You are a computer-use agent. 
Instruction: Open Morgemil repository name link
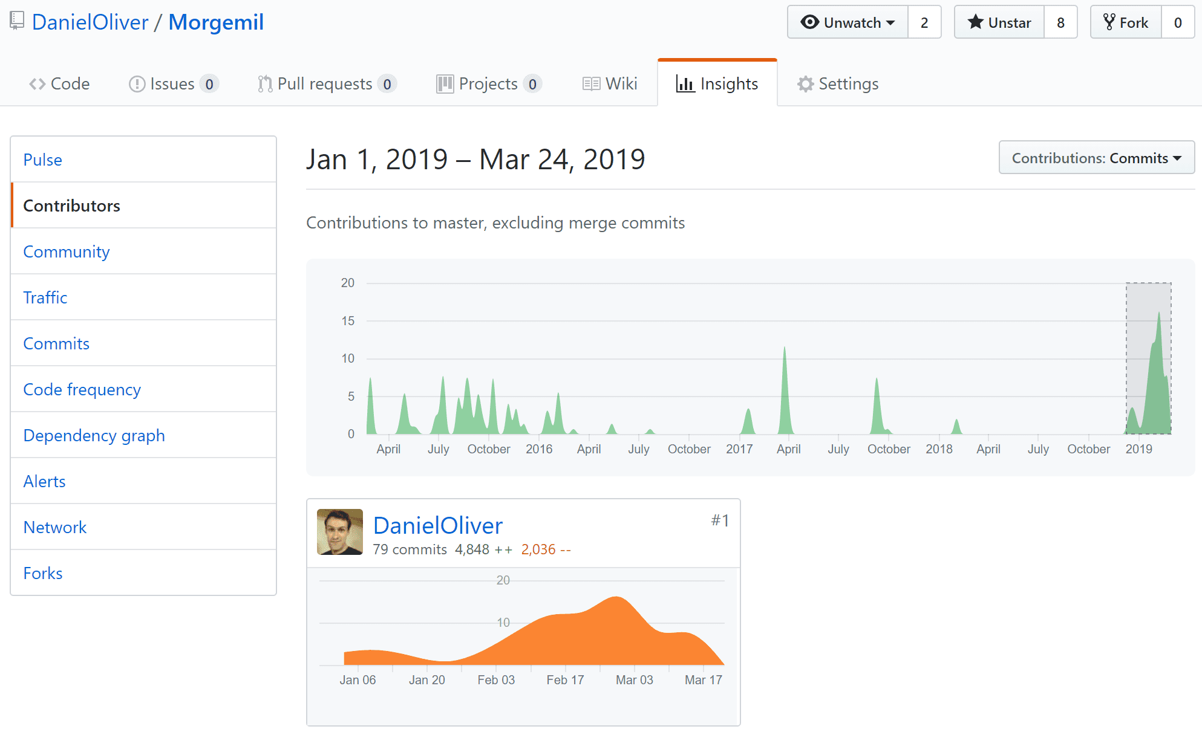216,22
